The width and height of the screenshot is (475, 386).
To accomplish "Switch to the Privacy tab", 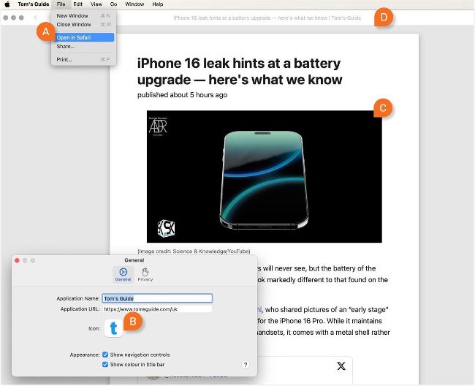I will click(x=145, y=274).
